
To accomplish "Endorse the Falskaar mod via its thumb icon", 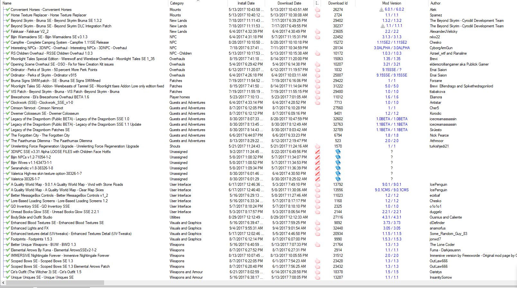I will click(x=317, y=32).
